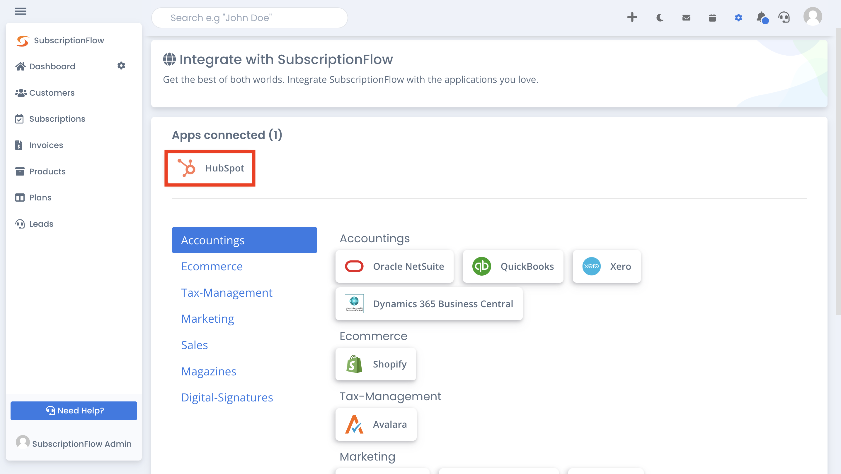Viewport: 841px width, 474px height.
Task: Select the Accountings category tab
Action: pos(244,240)
